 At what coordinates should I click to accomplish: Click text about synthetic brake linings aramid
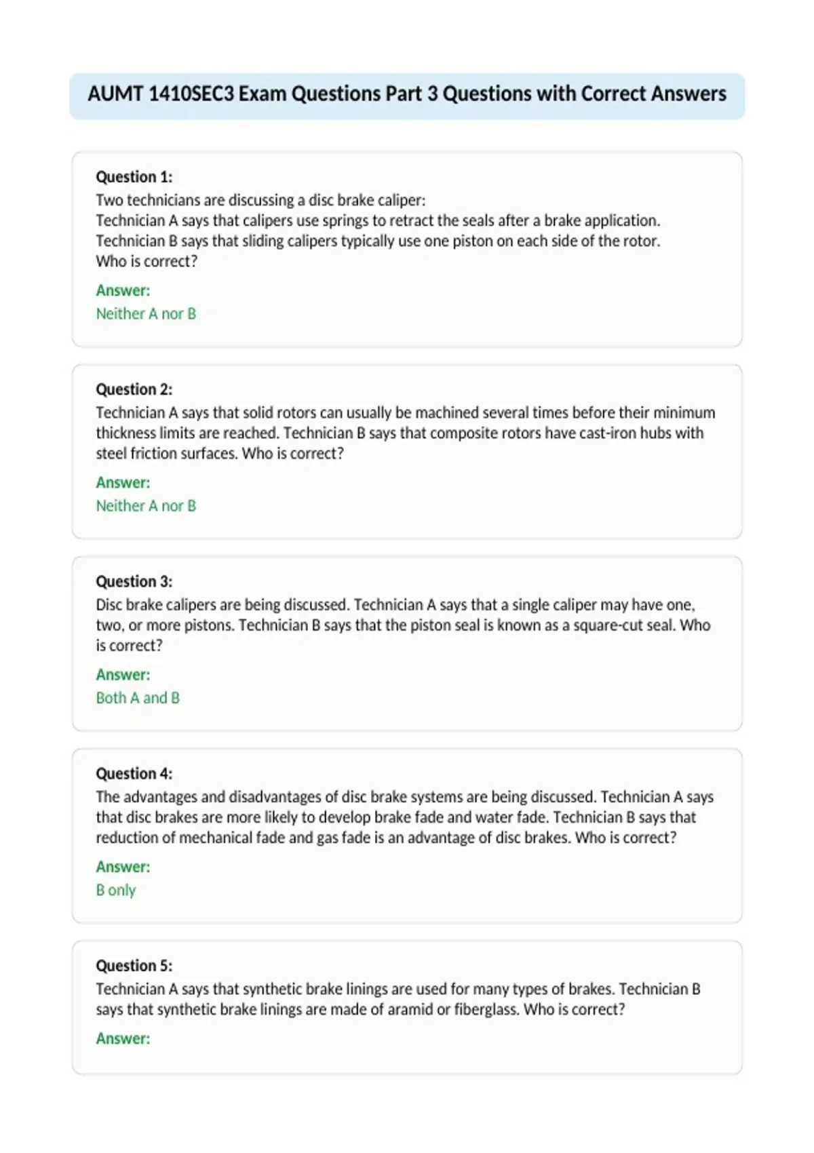(x=398, y=999)
